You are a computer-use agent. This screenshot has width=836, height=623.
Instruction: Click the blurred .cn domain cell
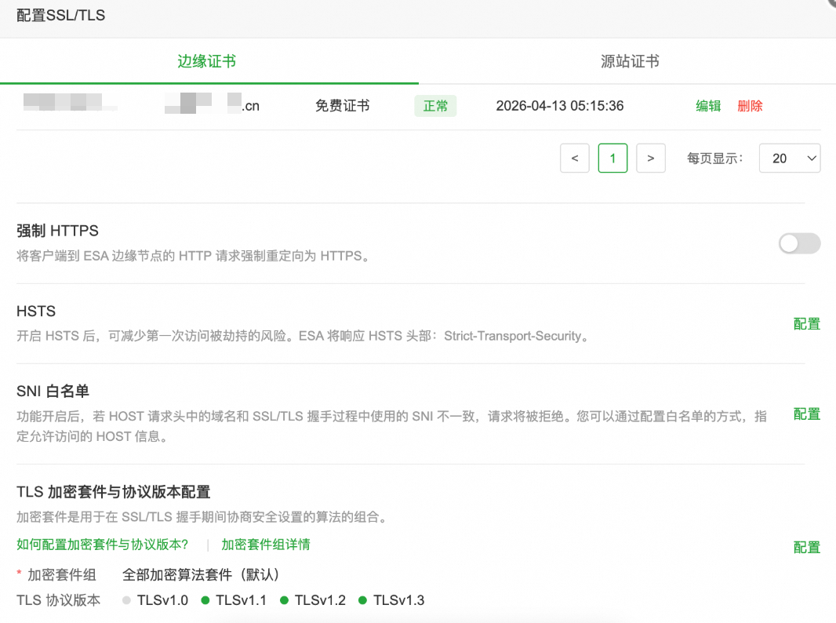(213, 104)
